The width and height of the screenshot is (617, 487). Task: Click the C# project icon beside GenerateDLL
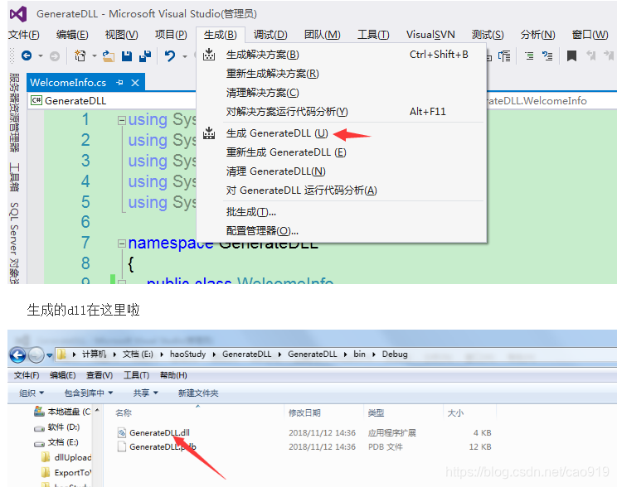pyautogui.click(x=36, y=100)
